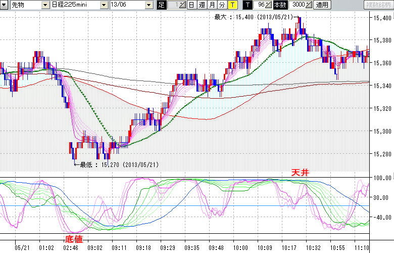Click the red 底値 marker below oscillator
Screen dimensions: 394x253
pyautogui.click(x=73, y=238)
